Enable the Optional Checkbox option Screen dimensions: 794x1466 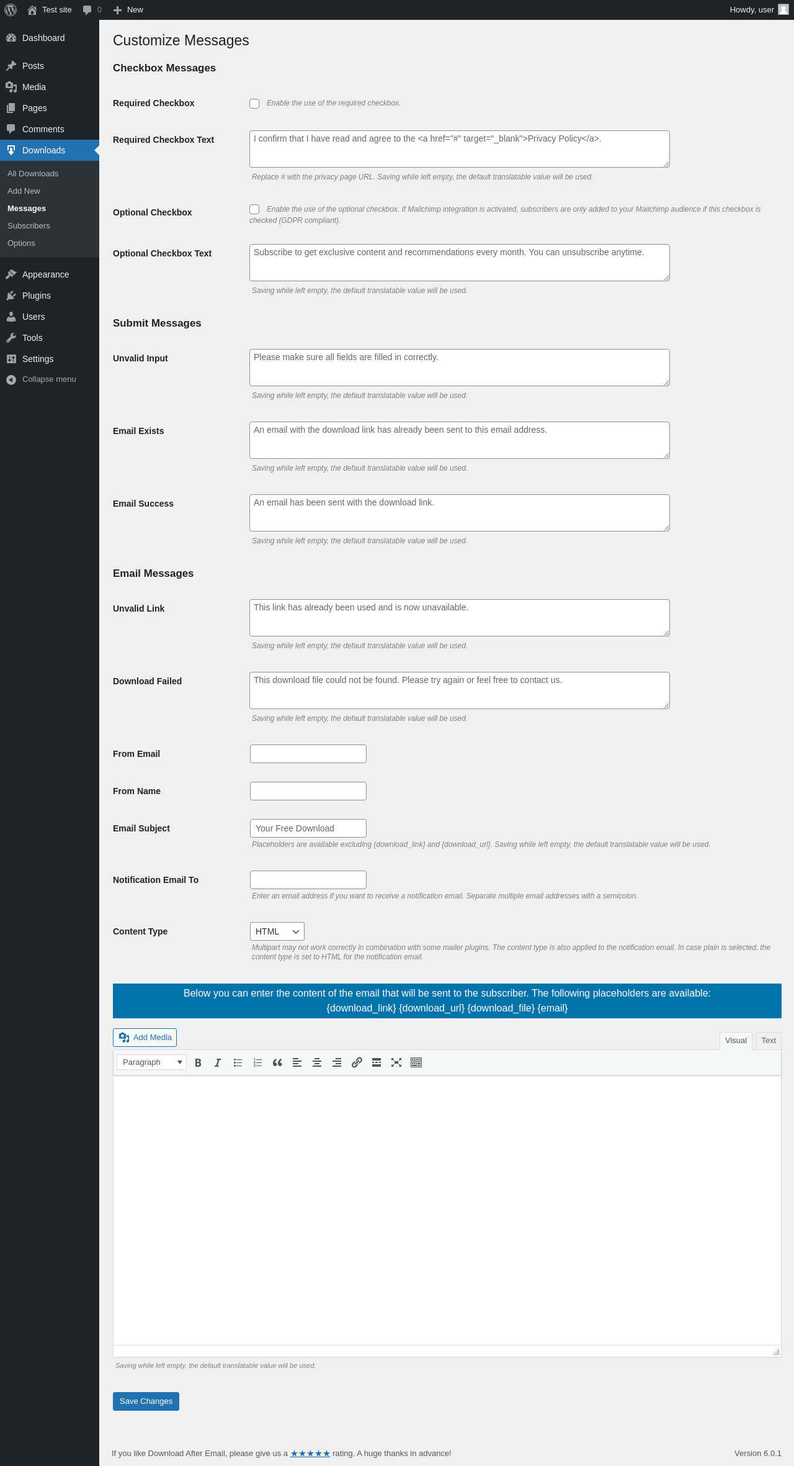coord(254,209)
